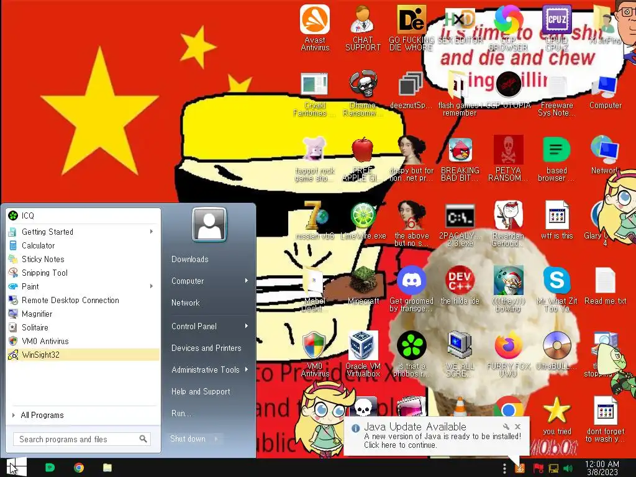Open the volume control tray icon
Screen dimensions: 636x477
(568, 469)
